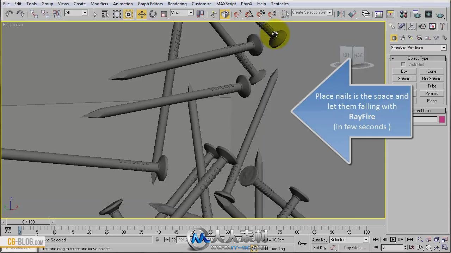The height and width of the screenshot is (253, 451).
Task: Open Edit Named Selection Sets
Action: (x=285, y=14)
